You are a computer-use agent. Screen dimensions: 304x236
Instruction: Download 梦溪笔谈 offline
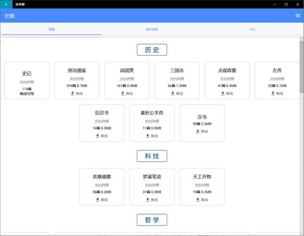pos(151,200)
